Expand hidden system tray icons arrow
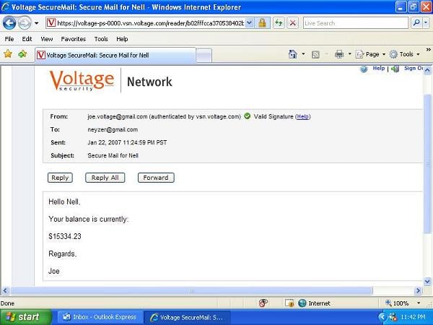This screenshot has width=433, height=325. [382, 317]
